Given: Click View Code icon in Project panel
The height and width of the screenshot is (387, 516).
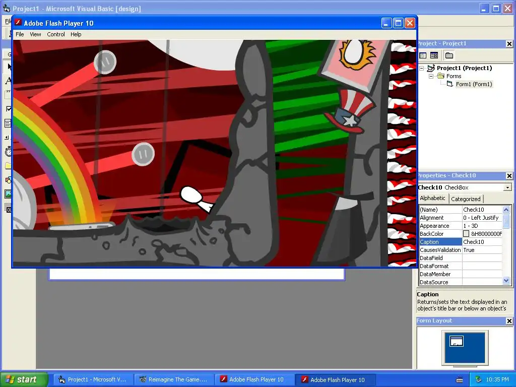Looking at the screenshot, I should pos(423,55).
